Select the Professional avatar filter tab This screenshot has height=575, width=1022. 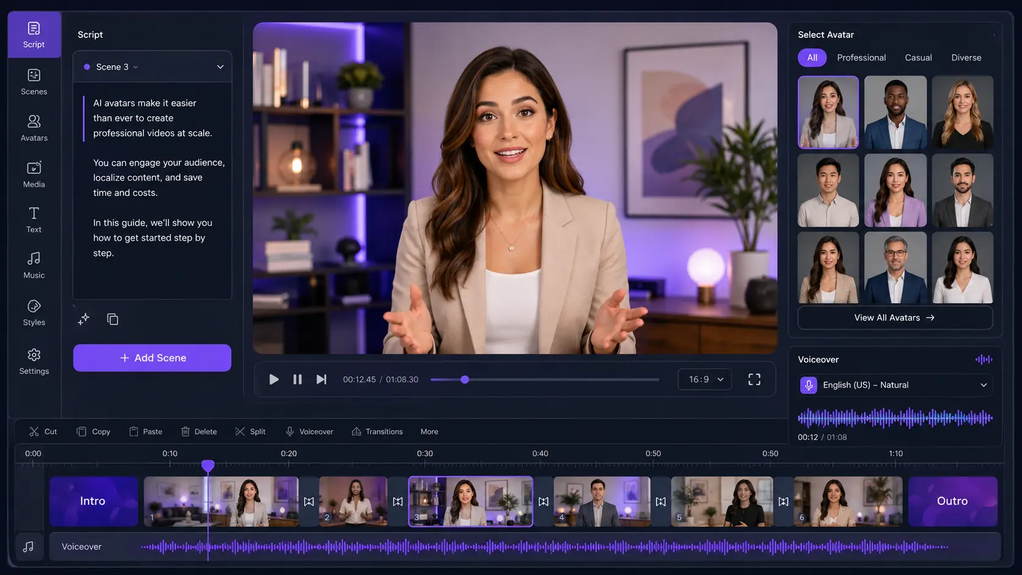(x=861, y=57)
